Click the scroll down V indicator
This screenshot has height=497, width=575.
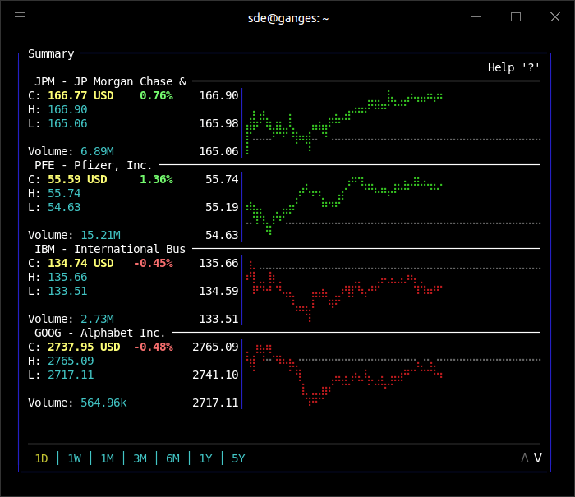(x=537, y=458)
